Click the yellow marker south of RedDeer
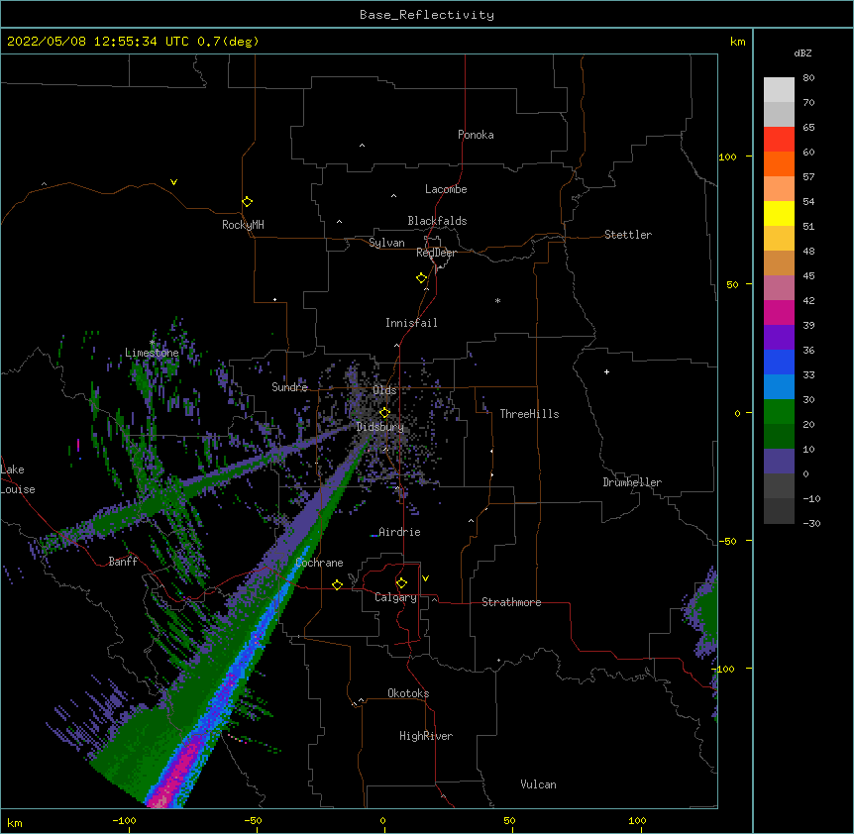This screenshot has width=854, height=834. click(422, 277)
